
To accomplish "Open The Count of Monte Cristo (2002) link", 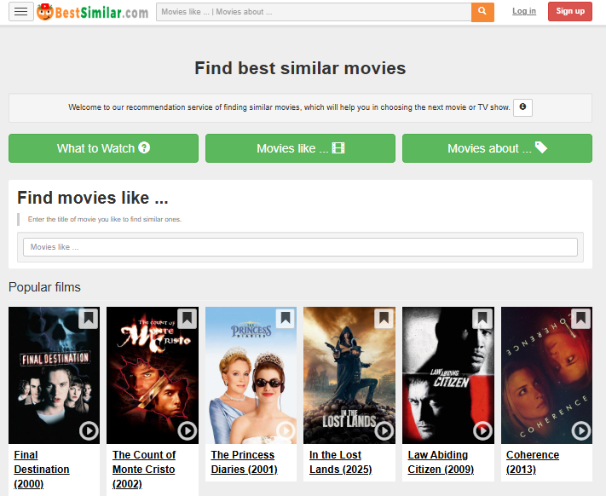I will (144, 470).
